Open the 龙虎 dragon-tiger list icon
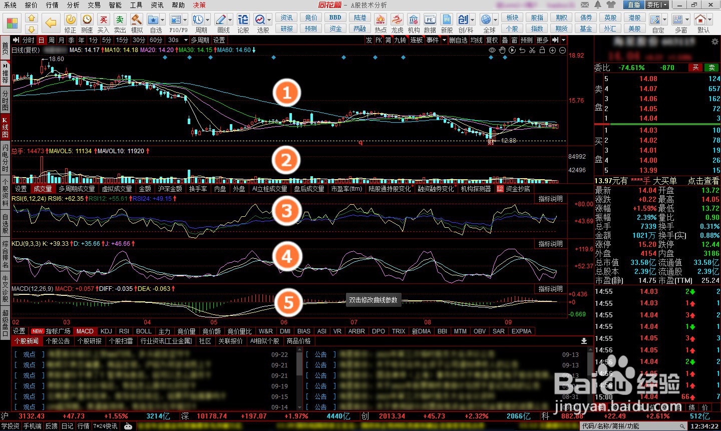Image resolution: width=721 pixels, height=431 pixels. (x=397, y=20)
